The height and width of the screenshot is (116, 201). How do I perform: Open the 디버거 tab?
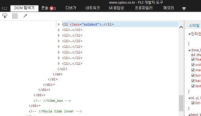click(x=71, y=8)
